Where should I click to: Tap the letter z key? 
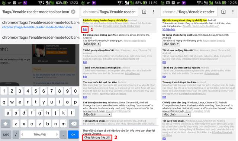[x=16, y=124]
